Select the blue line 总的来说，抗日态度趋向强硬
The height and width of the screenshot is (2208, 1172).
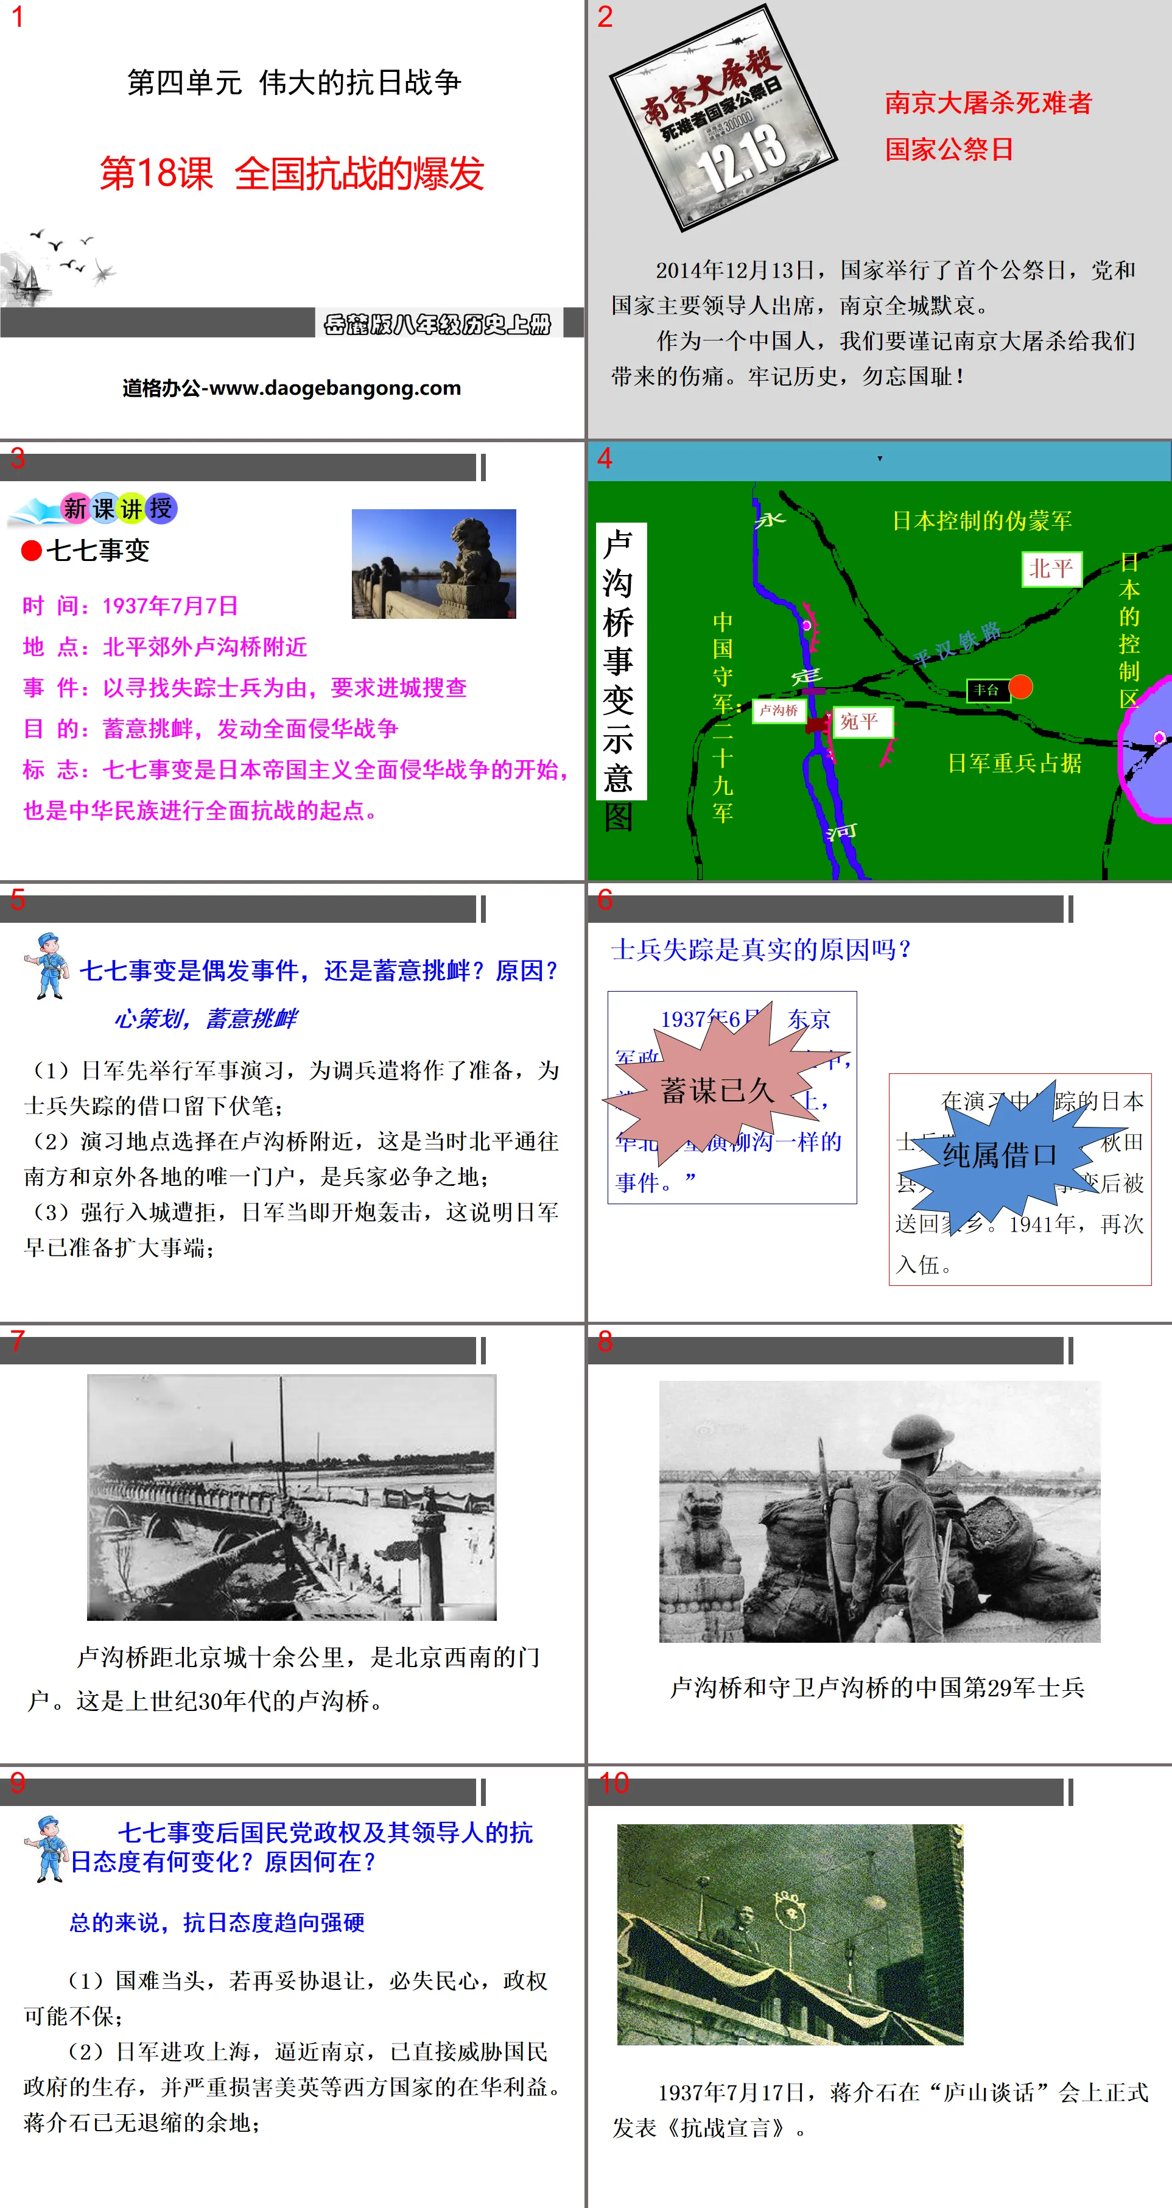coord(217,1922)
